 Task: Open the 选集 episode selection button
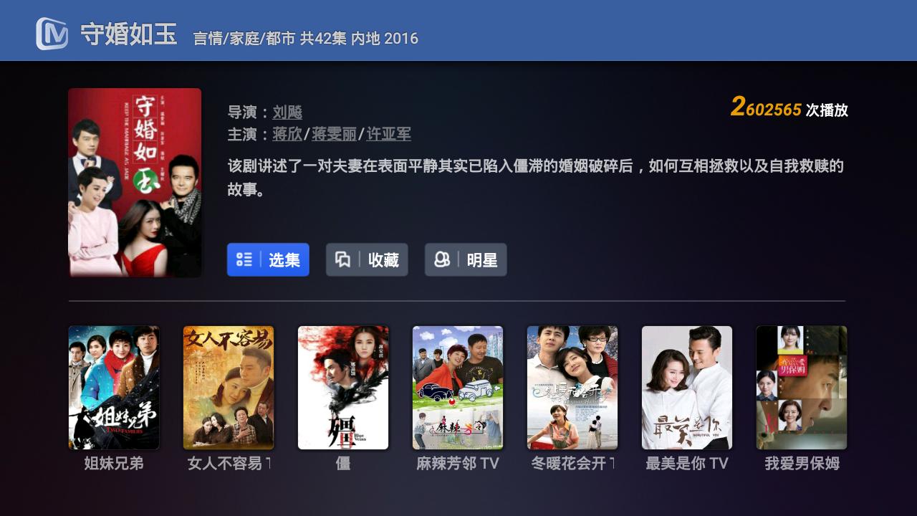pos(268,259)
